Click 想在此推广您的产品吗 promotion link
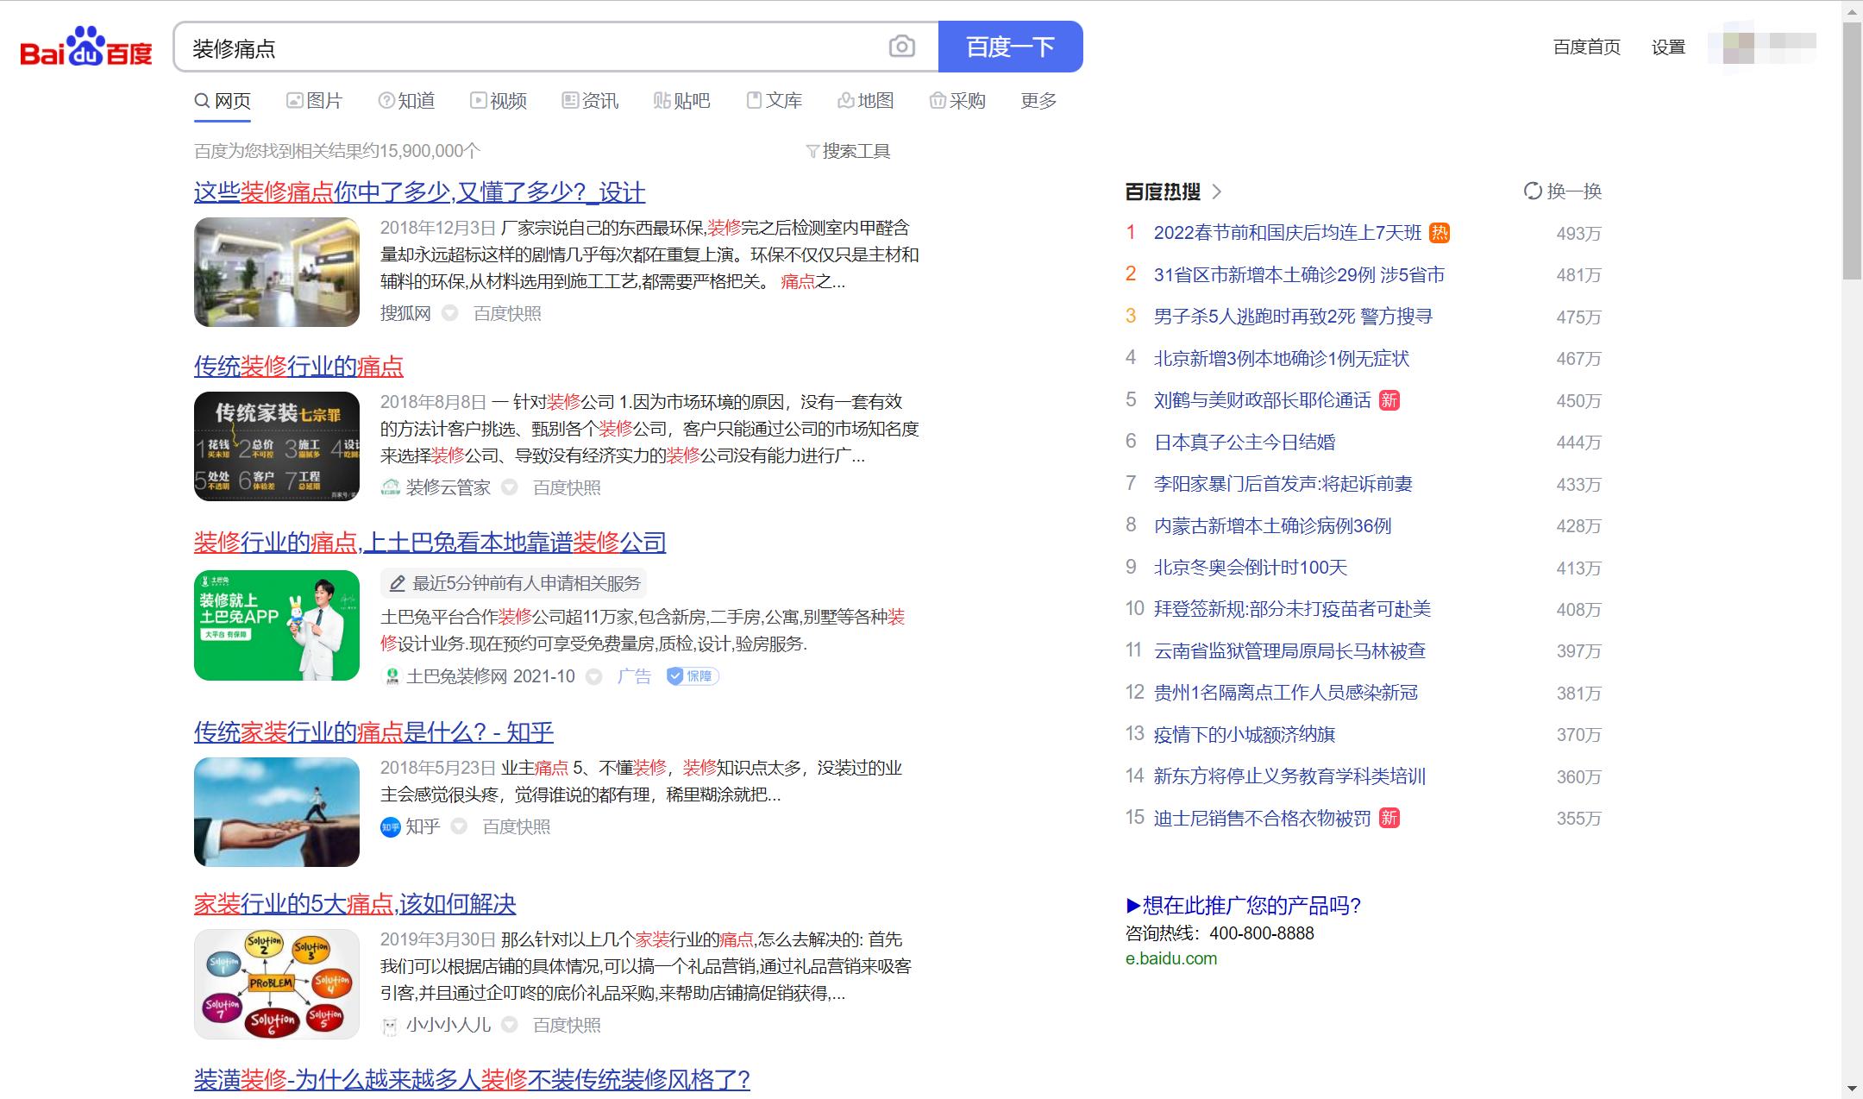 [x=1243, y=906]
